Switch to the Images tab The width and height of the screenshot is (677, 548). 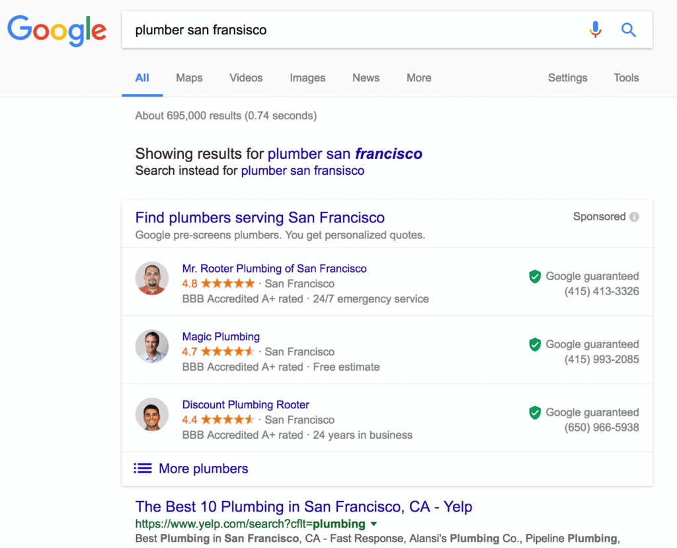[x=307, y=77]
